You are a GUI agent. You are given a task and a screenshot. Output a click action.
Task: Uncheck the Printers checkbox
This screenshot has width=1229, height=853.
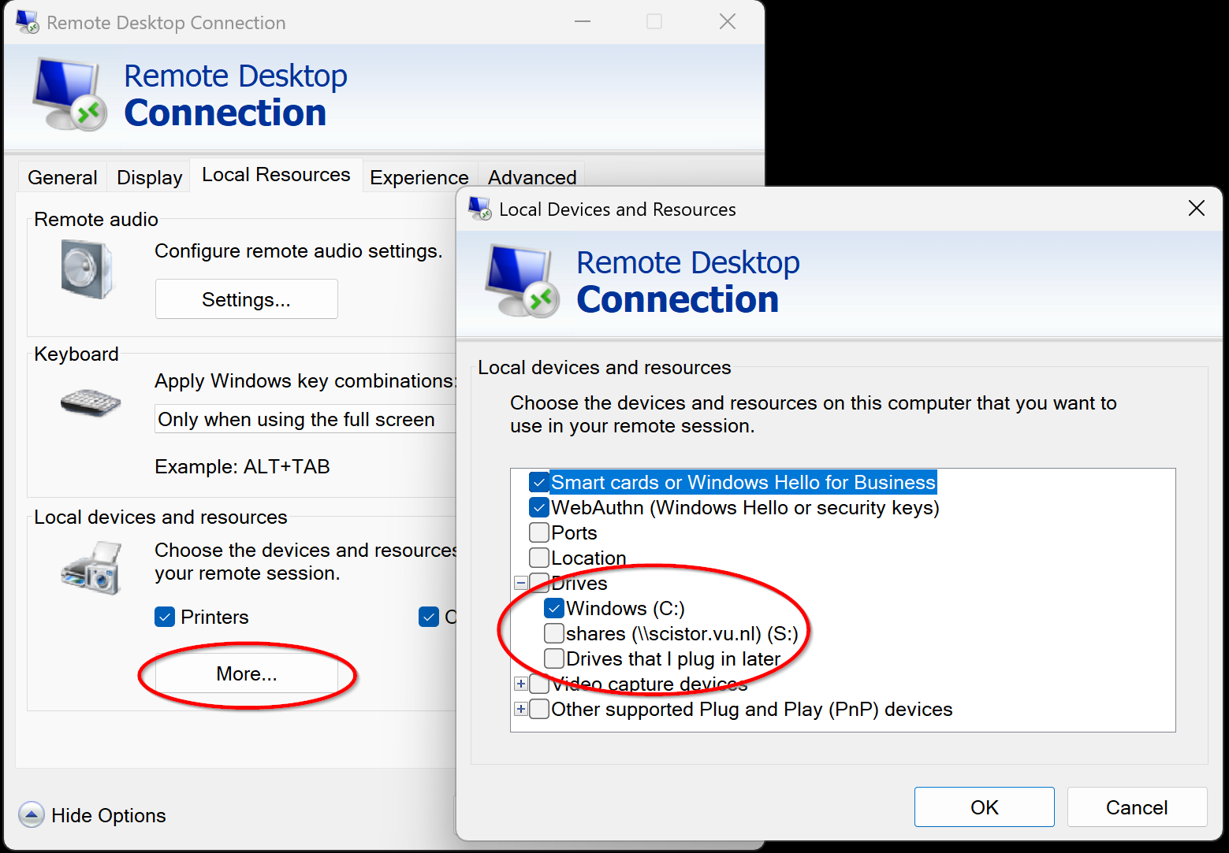coord(165,617)
